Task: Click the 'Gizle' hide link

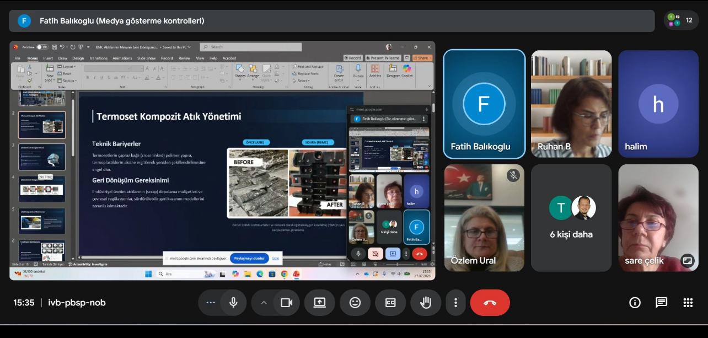Action: (x=275, y=258)
